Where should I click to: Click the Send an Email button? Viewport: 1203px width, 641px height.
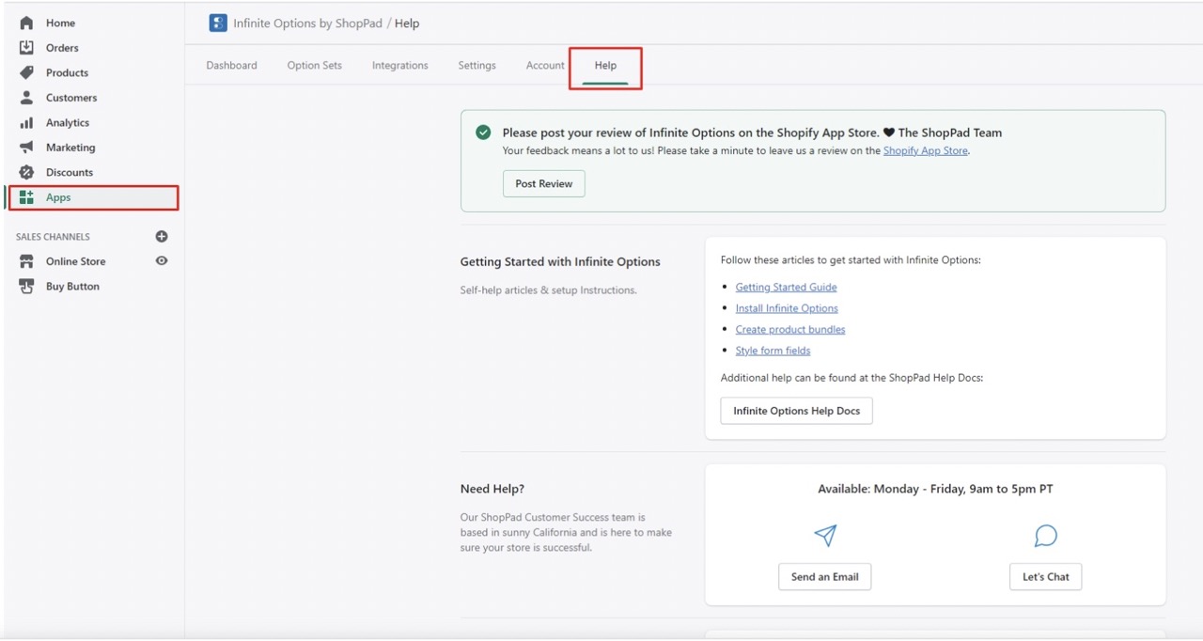pos(825,577)
